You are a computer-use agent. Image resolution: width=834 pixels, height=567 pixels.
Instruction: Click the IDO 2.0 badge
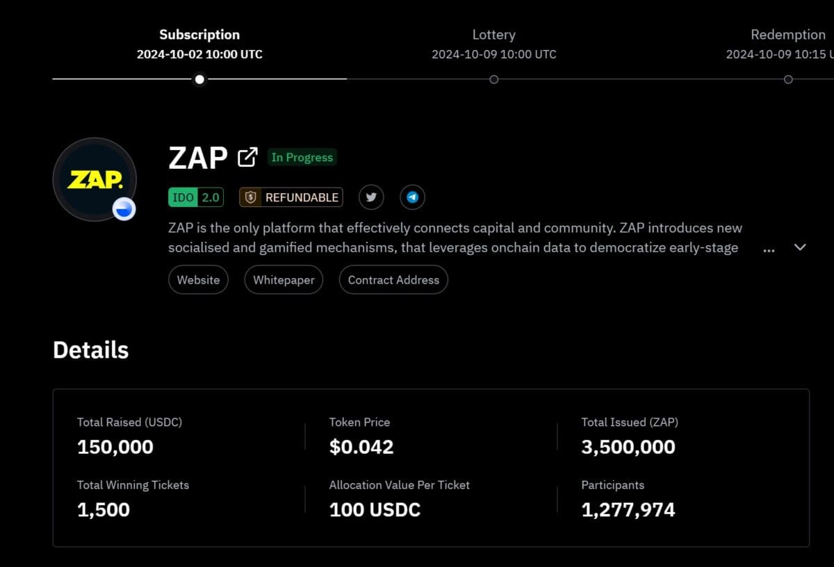[x=195, y=197]
